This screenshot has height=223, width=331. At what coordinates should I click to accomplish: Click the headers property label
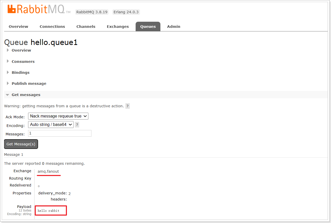coord(59,199)
